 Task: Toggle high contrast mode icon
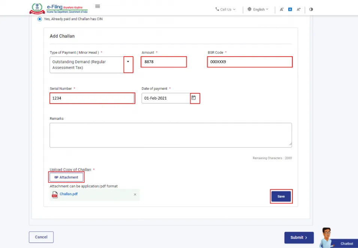pos(311,9)
